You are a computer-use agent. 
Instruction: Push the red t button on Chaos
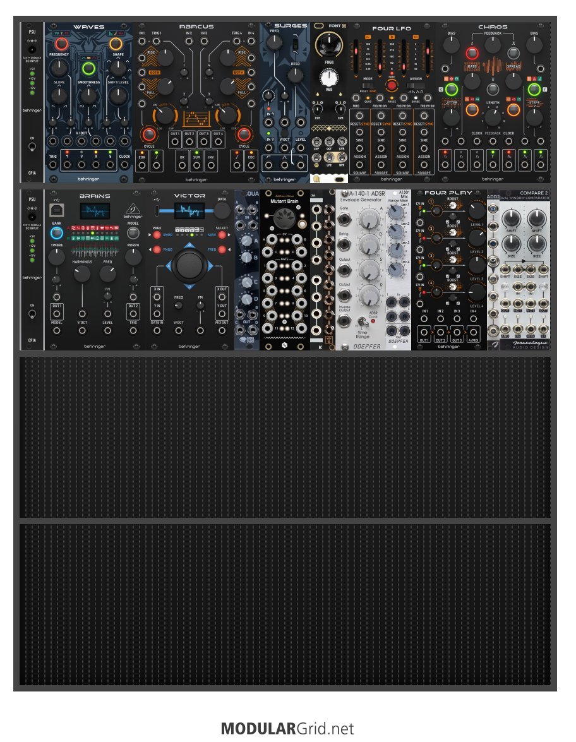472,54
